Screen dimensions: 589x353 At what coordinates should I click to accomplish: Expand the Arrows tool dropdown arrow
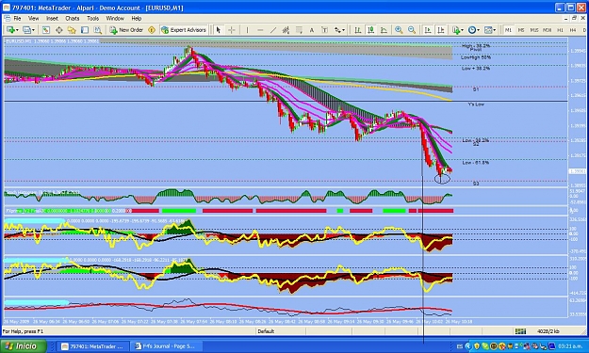343,30
